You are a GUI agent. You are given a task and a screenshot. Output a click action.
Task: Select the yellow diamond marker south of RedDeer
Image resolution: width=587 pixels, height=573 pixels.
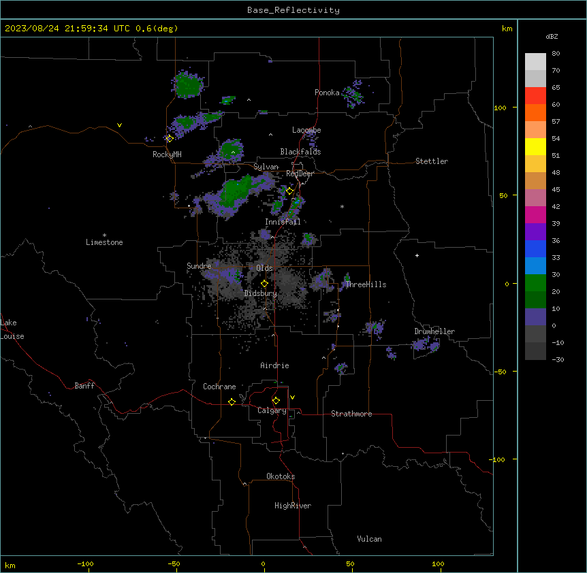(289, 191)
